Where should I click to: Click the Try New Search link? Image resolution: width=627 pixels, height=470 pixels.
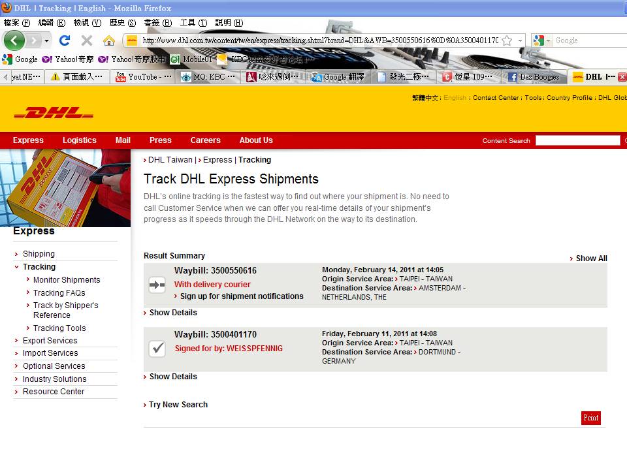point(178,404)
